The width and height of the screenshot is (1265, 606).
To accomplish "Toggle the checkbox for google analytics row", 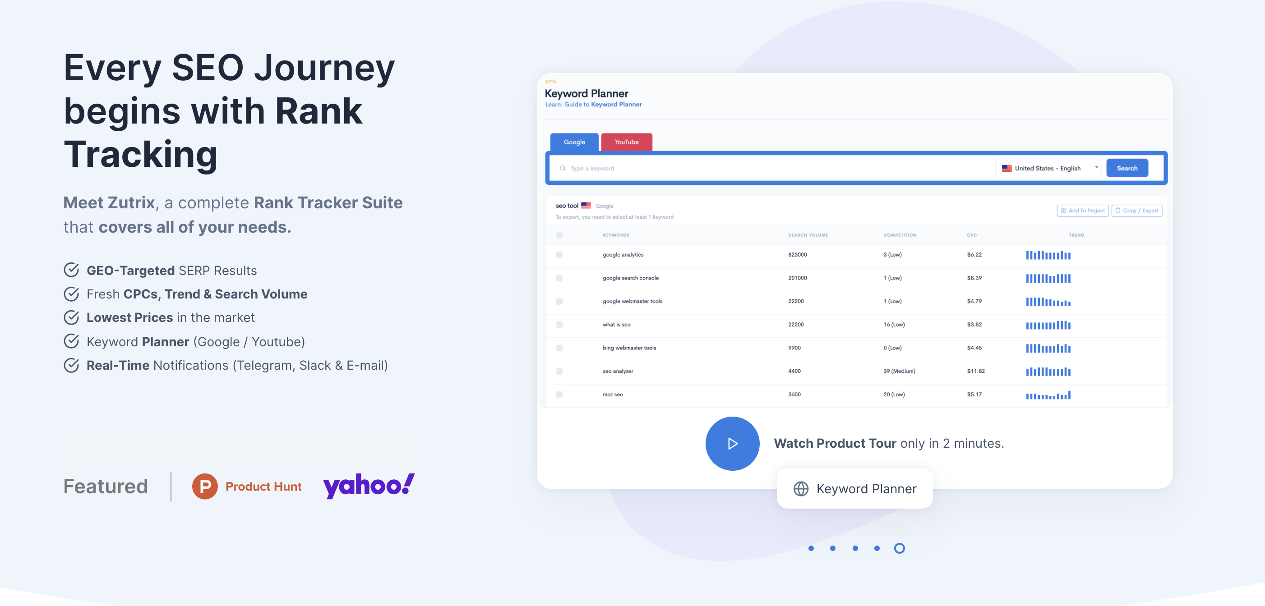I will click(559, 255).
